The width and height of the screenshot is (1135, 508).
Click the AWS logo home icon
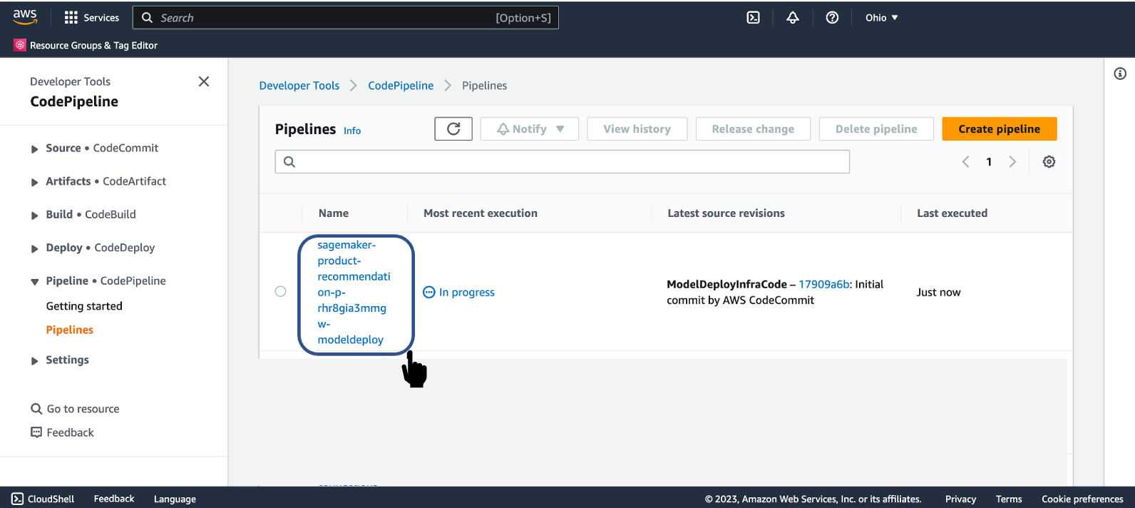point(25,17)
